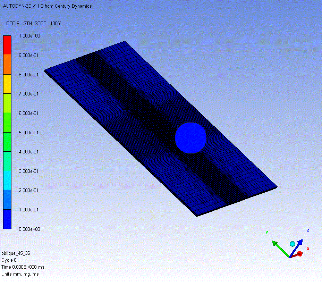Viewport: 322px width, 286px height.
Task: Click the blue Z axis arrow
Action: coord(296,248)
